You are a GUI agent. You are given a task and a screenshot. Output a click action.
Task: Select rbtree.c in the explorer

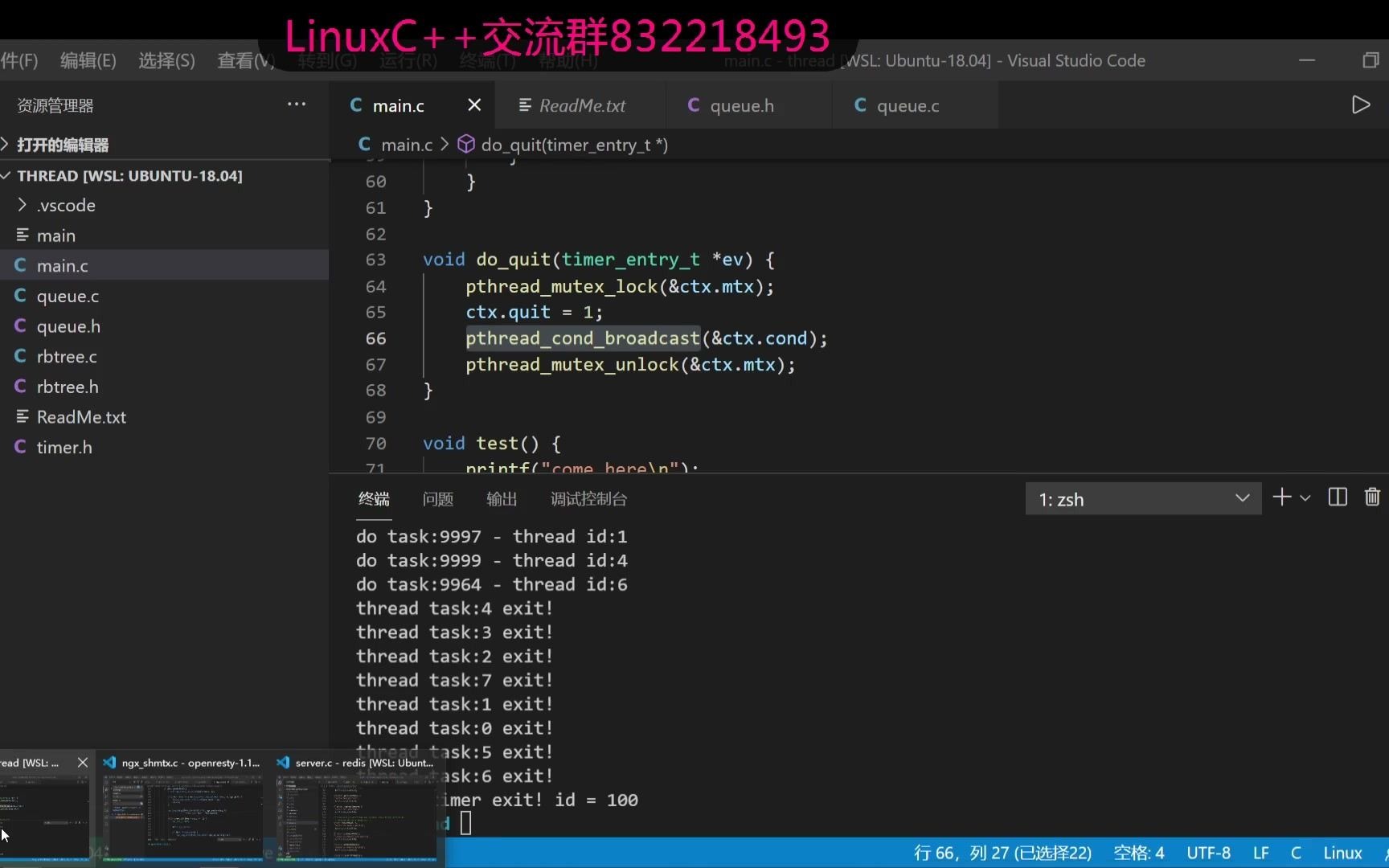click(67, 356)
